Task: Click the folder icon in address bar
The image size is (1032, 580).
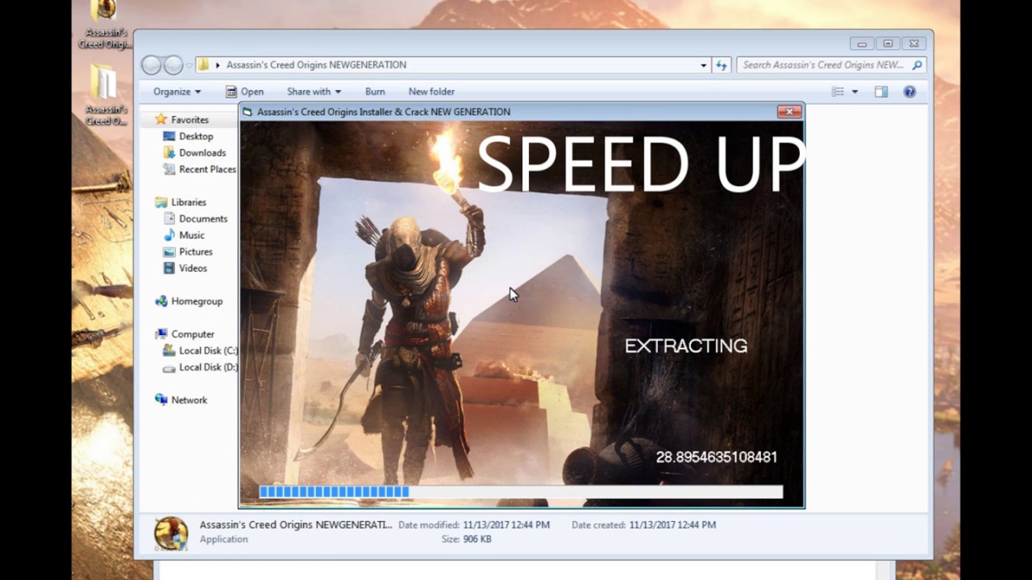Action: click(x=204, y=65)
